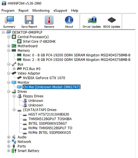Collapse the Bus node
This screenshot has height=158, width=138.
[9, 64]
